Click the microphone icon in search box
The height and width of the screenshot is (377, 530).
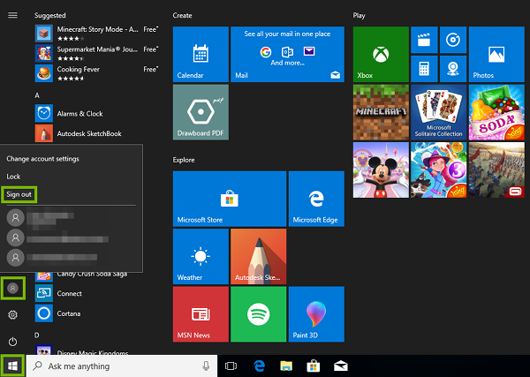[x=206, y=366]
